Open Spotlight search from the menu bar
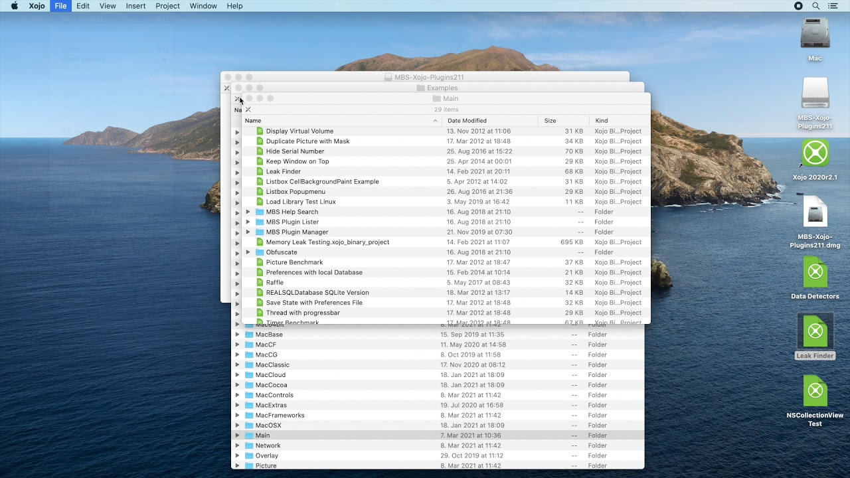The image size is (850, 478). coord(815,6)
